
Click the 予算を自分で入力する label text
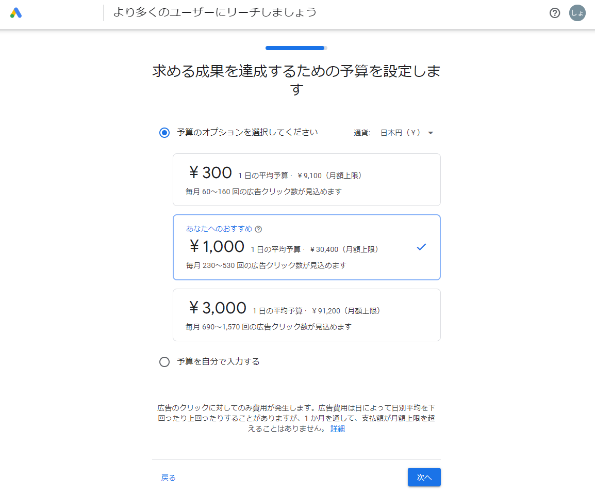tap(218, 361)
